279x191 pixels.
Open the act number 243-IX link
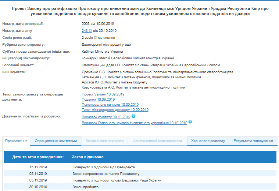tap(87, 31)
